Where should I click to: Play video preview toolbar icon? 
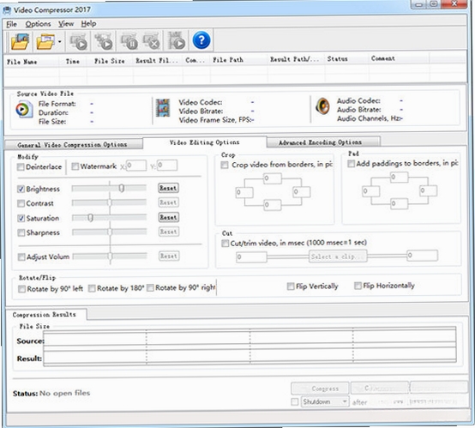(177, 40)
